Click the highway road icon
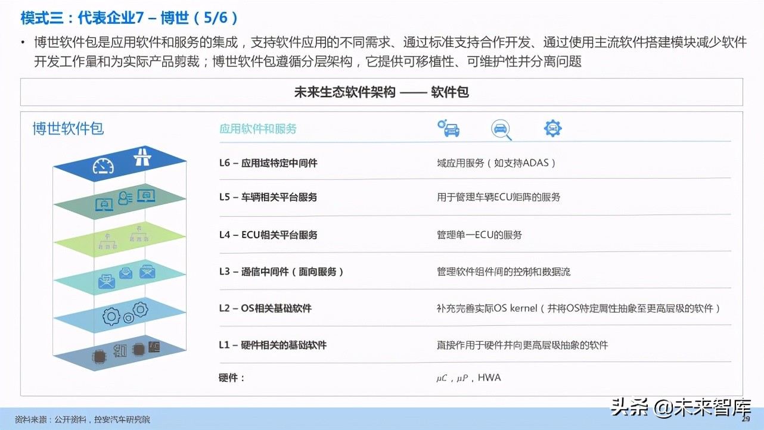This screenshot has width=764, height=430. 142,157
